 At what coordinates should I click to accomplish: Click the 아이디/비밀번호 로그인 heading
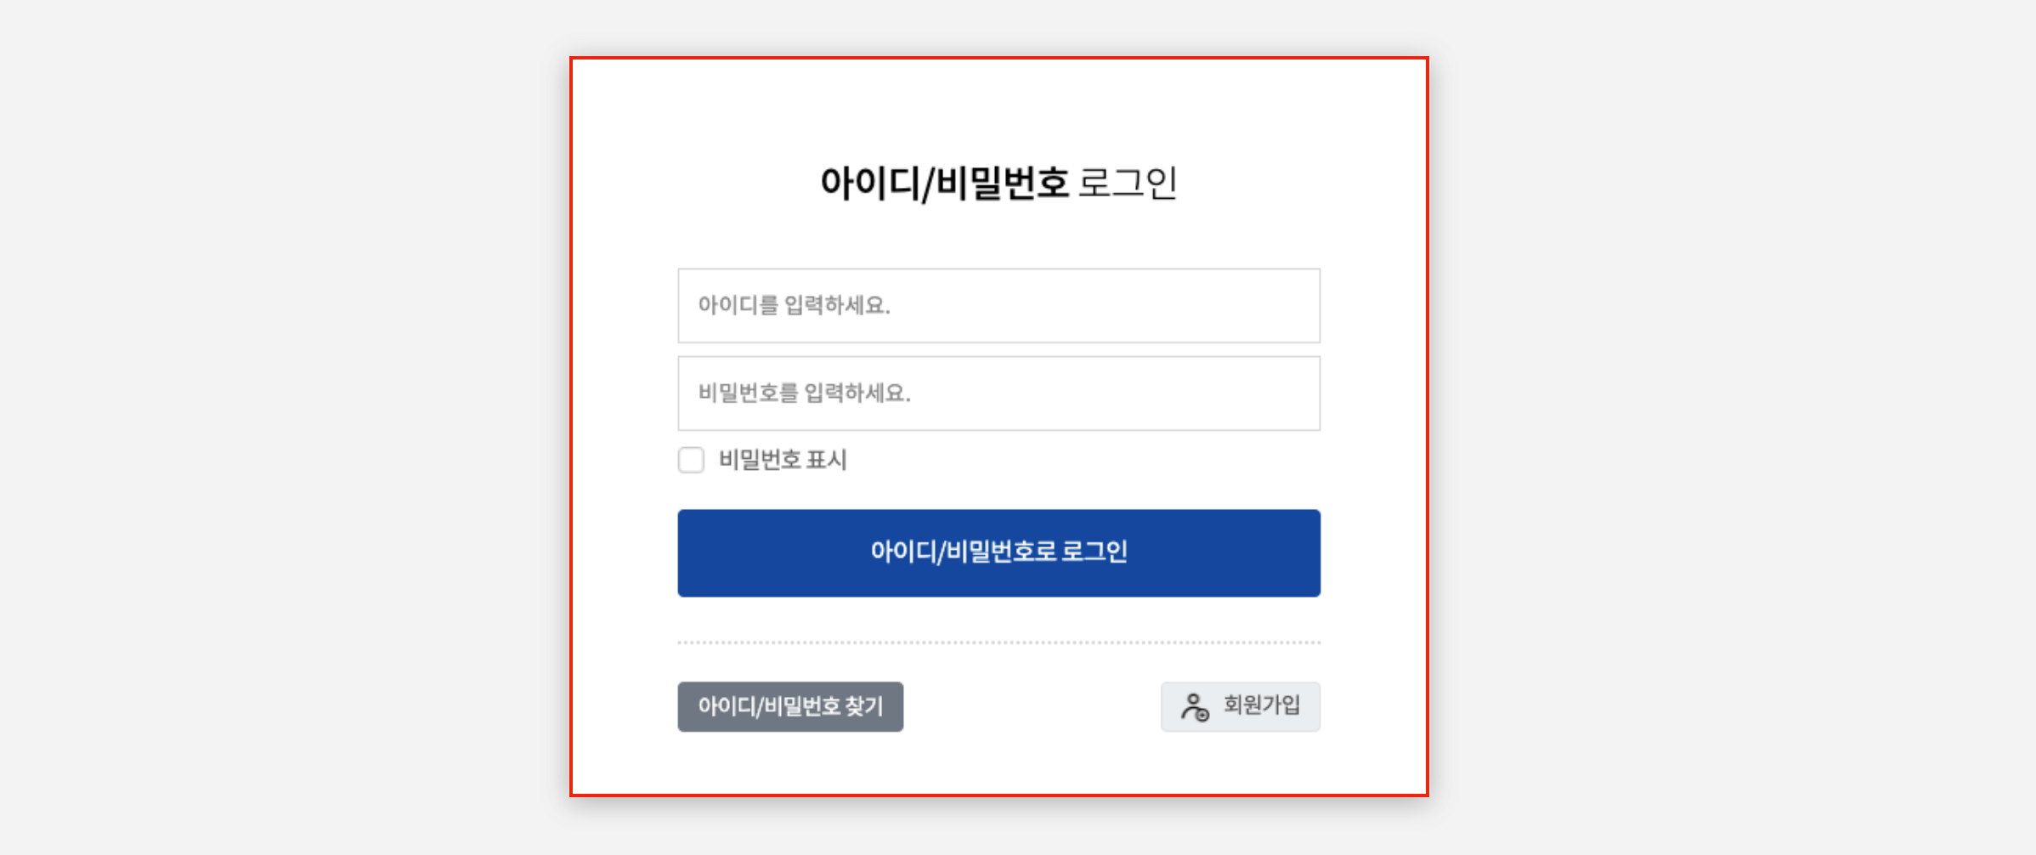[998, 183]
